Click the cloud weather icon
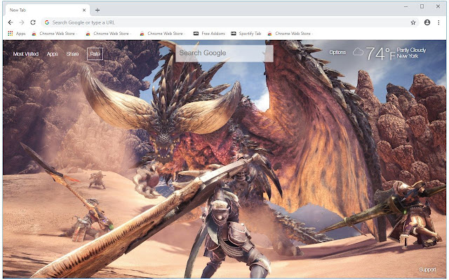Image resolution: width=449 pixels, height=280 pixels. coord(358,52)
